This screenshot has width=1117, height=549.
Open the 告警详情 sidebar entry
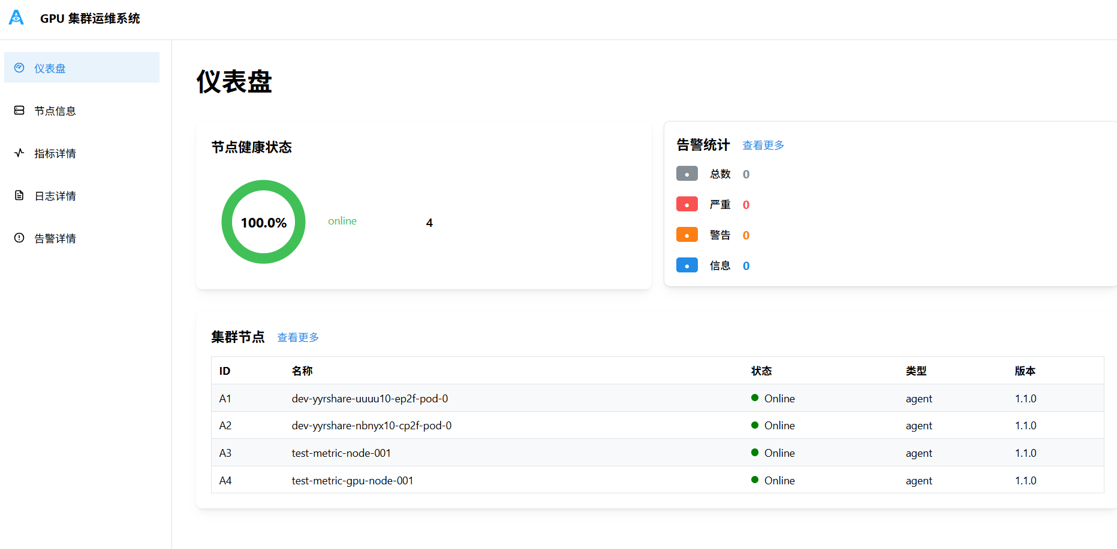pyautogui.click(x=82, y=238)
